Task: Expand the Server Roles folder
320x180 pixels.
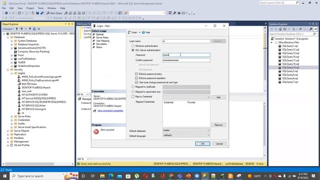Action: coord(11,116)
